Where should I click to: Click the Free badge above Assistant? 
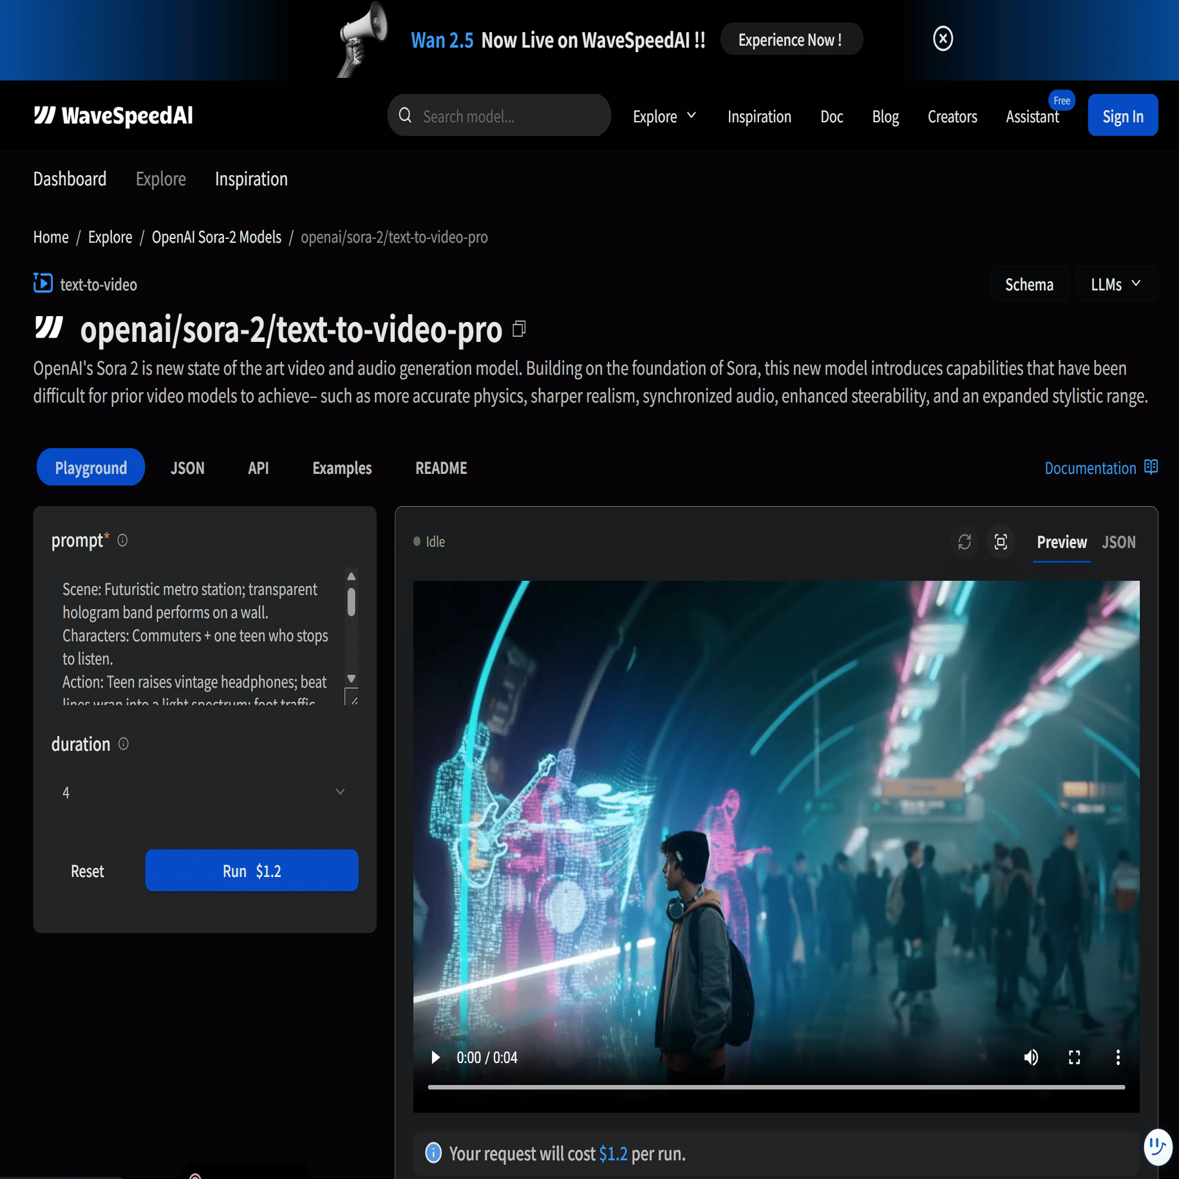1062,100
